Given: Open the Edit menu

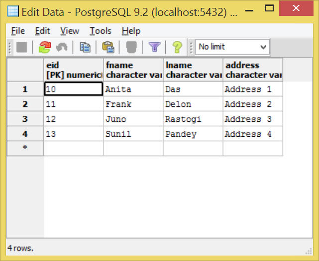Looking at the screenshot, I should coord(42,31).
